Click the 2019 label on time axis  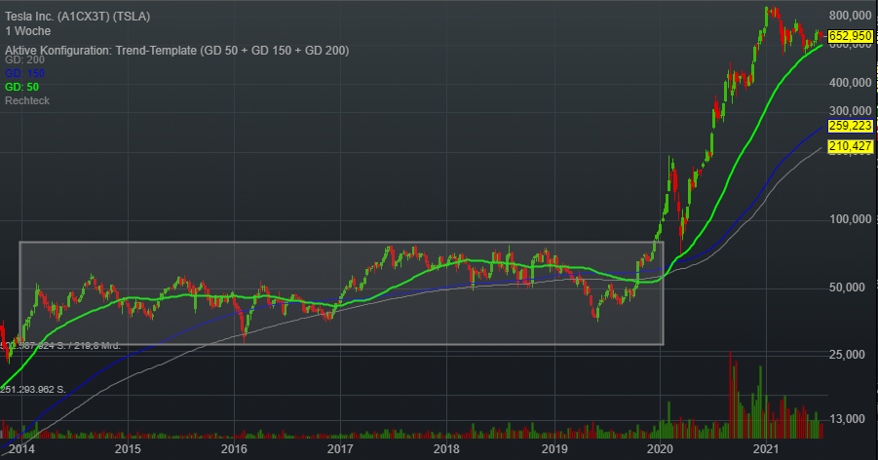[x=554, y=449]
